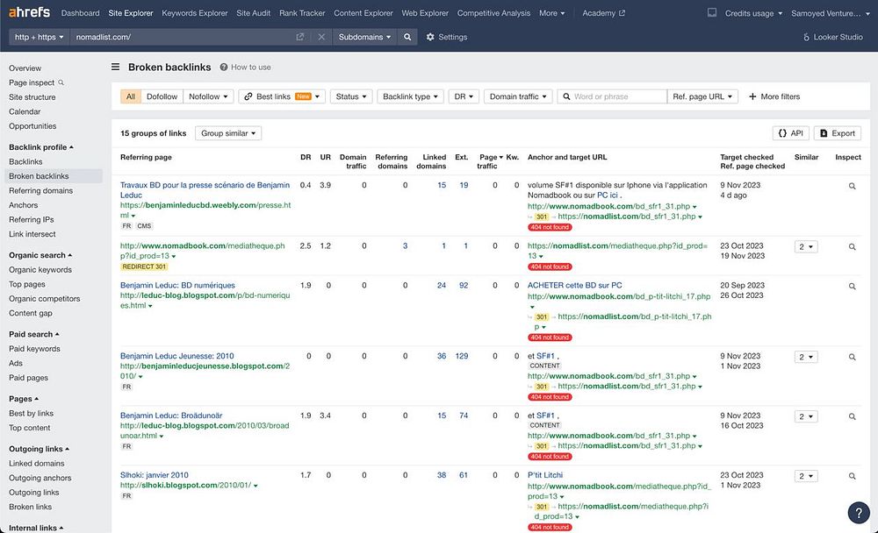878x533 pixels.
Task: Clear the URL with X icon
Action: pos(321,38)
